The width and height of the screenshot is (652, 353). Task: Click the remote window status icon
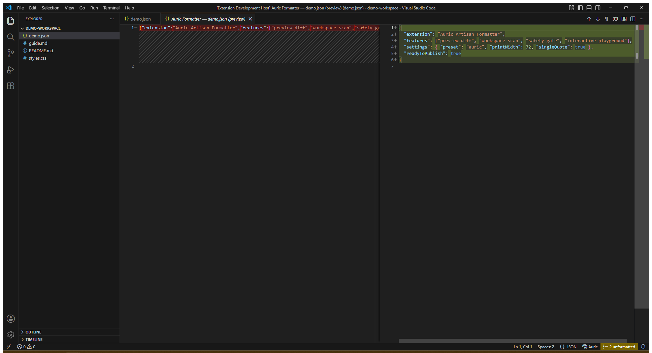[x=9, y=347]
